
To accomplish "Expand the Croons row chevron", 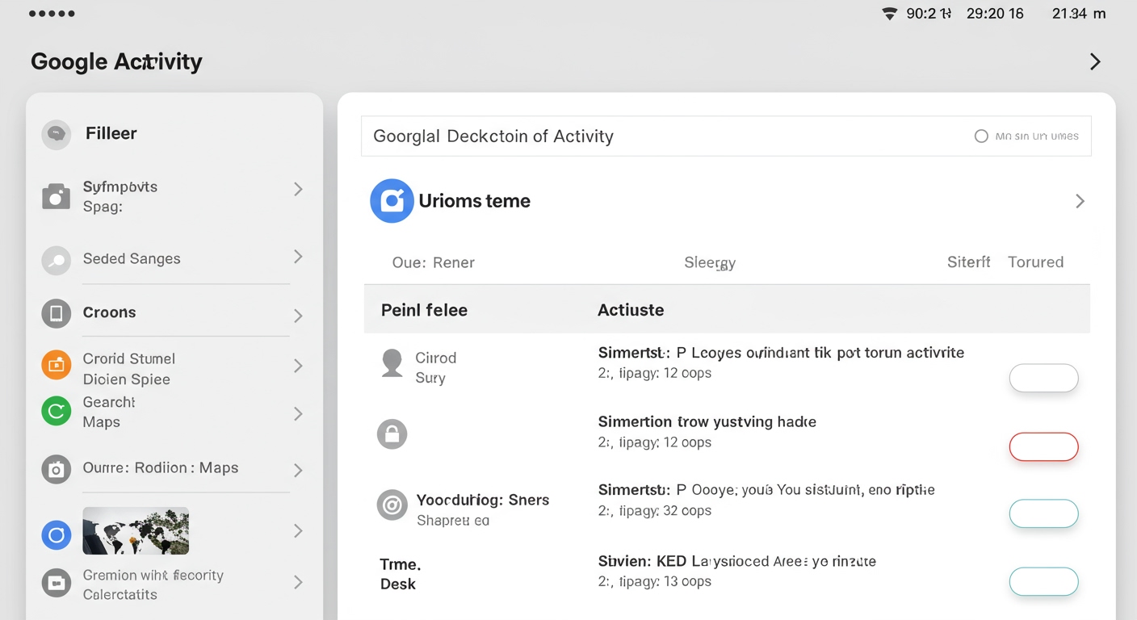I will [298, 316].
